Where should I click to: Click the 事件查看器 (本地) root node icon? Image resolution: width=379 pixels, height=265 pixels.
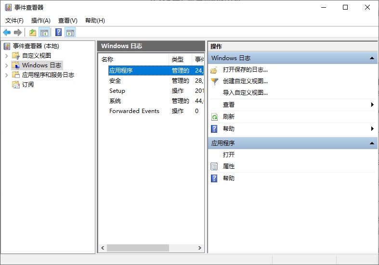pos(7,46)
